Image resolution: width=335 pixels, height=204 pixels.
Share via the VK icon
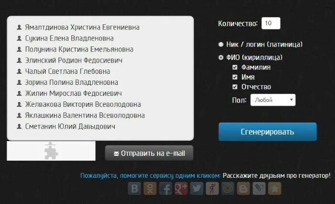[134, 188]
